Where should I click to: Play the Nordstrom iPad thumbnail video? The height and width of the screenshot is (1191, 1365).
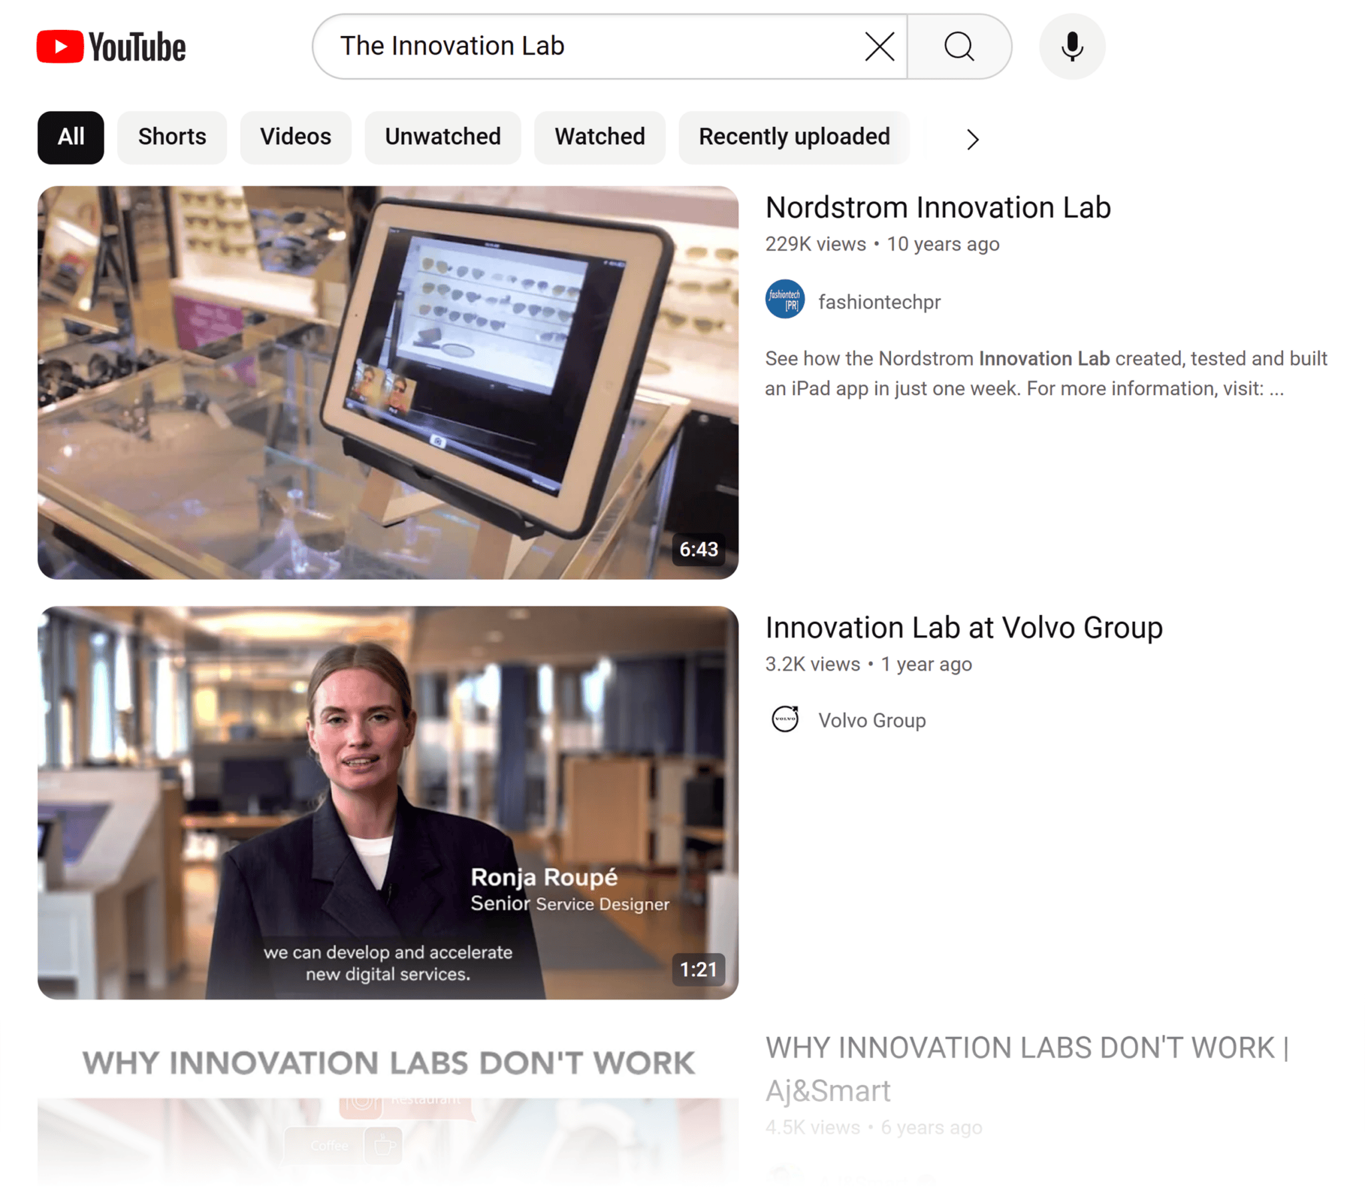click(388, 382)
